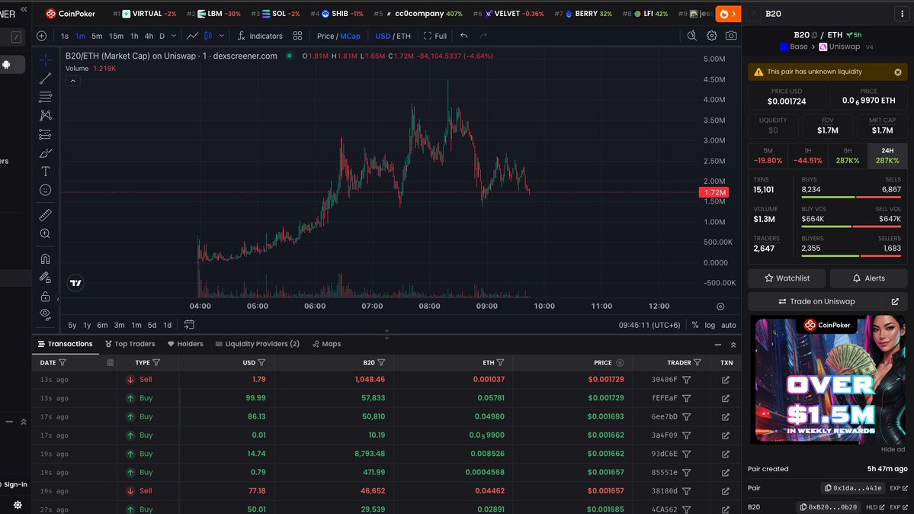Open the go to date calendar

click(x=190, y=324)
